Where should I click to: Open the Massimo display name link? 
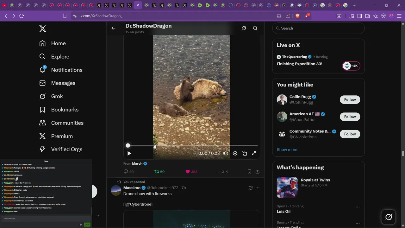[x=132, y=188]
